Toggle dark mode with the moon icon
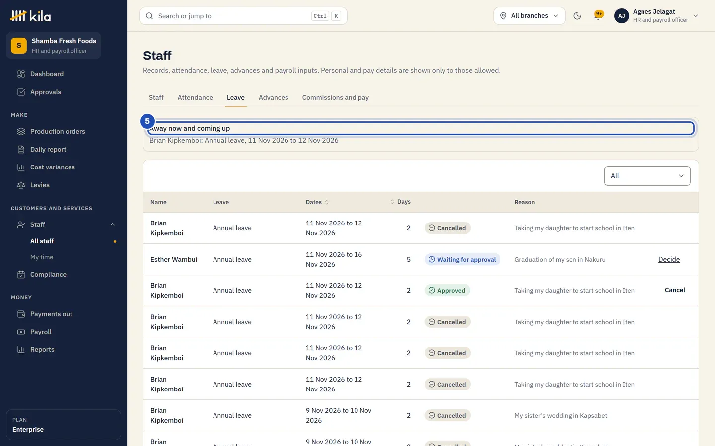This screenshot has height=446, width=715. (577, 16)
